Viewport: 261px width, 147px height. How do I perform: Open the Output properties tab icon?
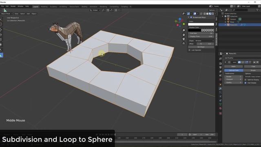(220, 68)
